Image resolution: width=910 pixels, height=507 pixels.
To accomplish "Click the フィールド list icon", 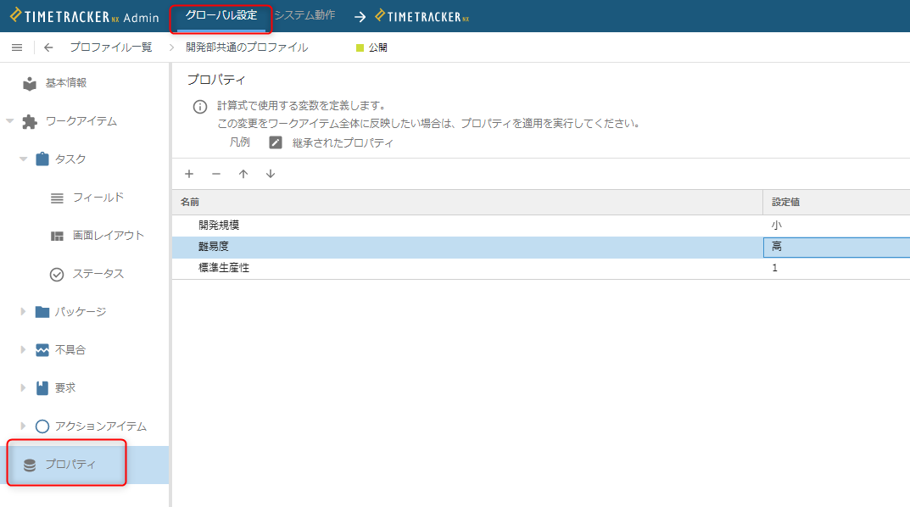I will [57, 198].
